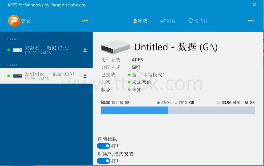
Task: Open the right ellipsis options menu
Action: [x=251, y=21]
